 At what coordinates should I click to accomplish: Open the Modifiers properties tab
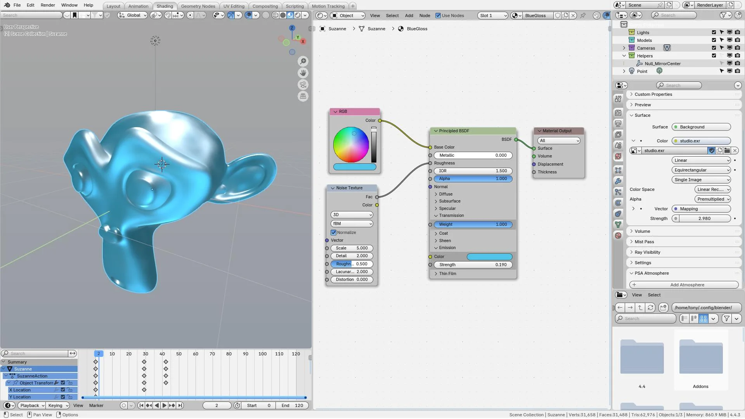point(618,181)
